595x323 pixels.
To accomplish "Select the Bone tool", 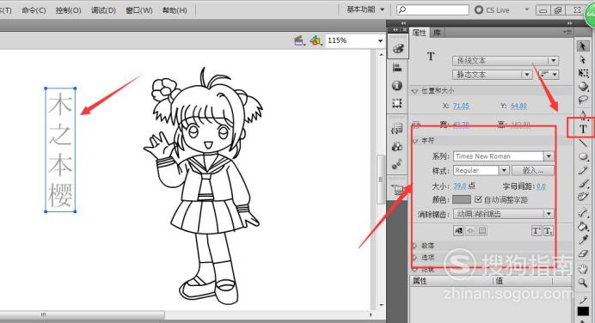I will (583, 212).
